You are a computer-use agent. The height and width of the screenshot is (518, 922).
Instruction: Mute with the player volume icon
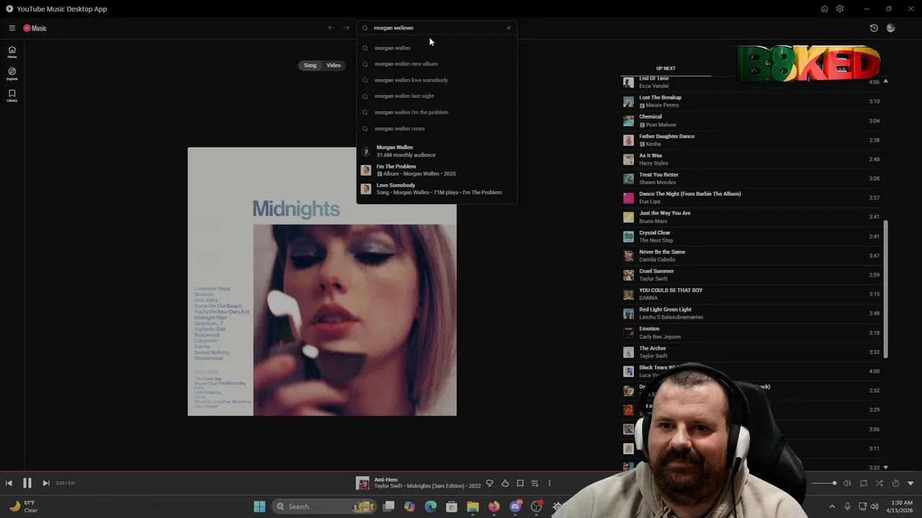pos(847,483)
